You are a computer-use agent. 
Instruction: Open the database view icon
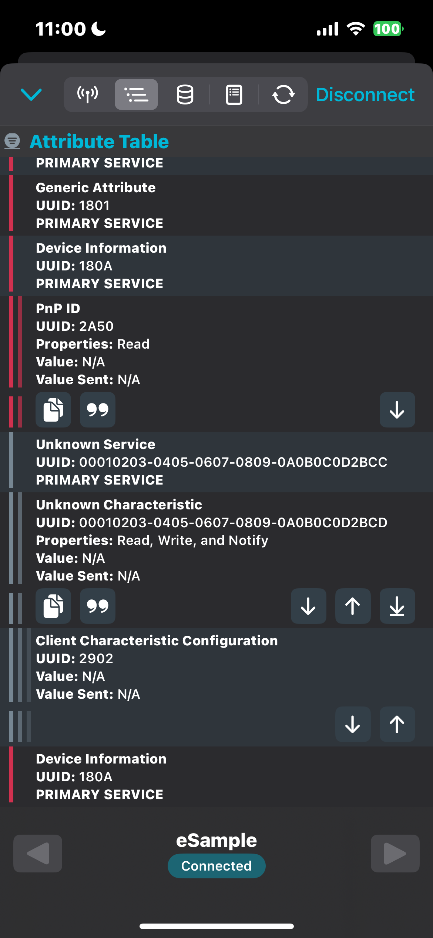pyautogui.click(x=185, y=94)
